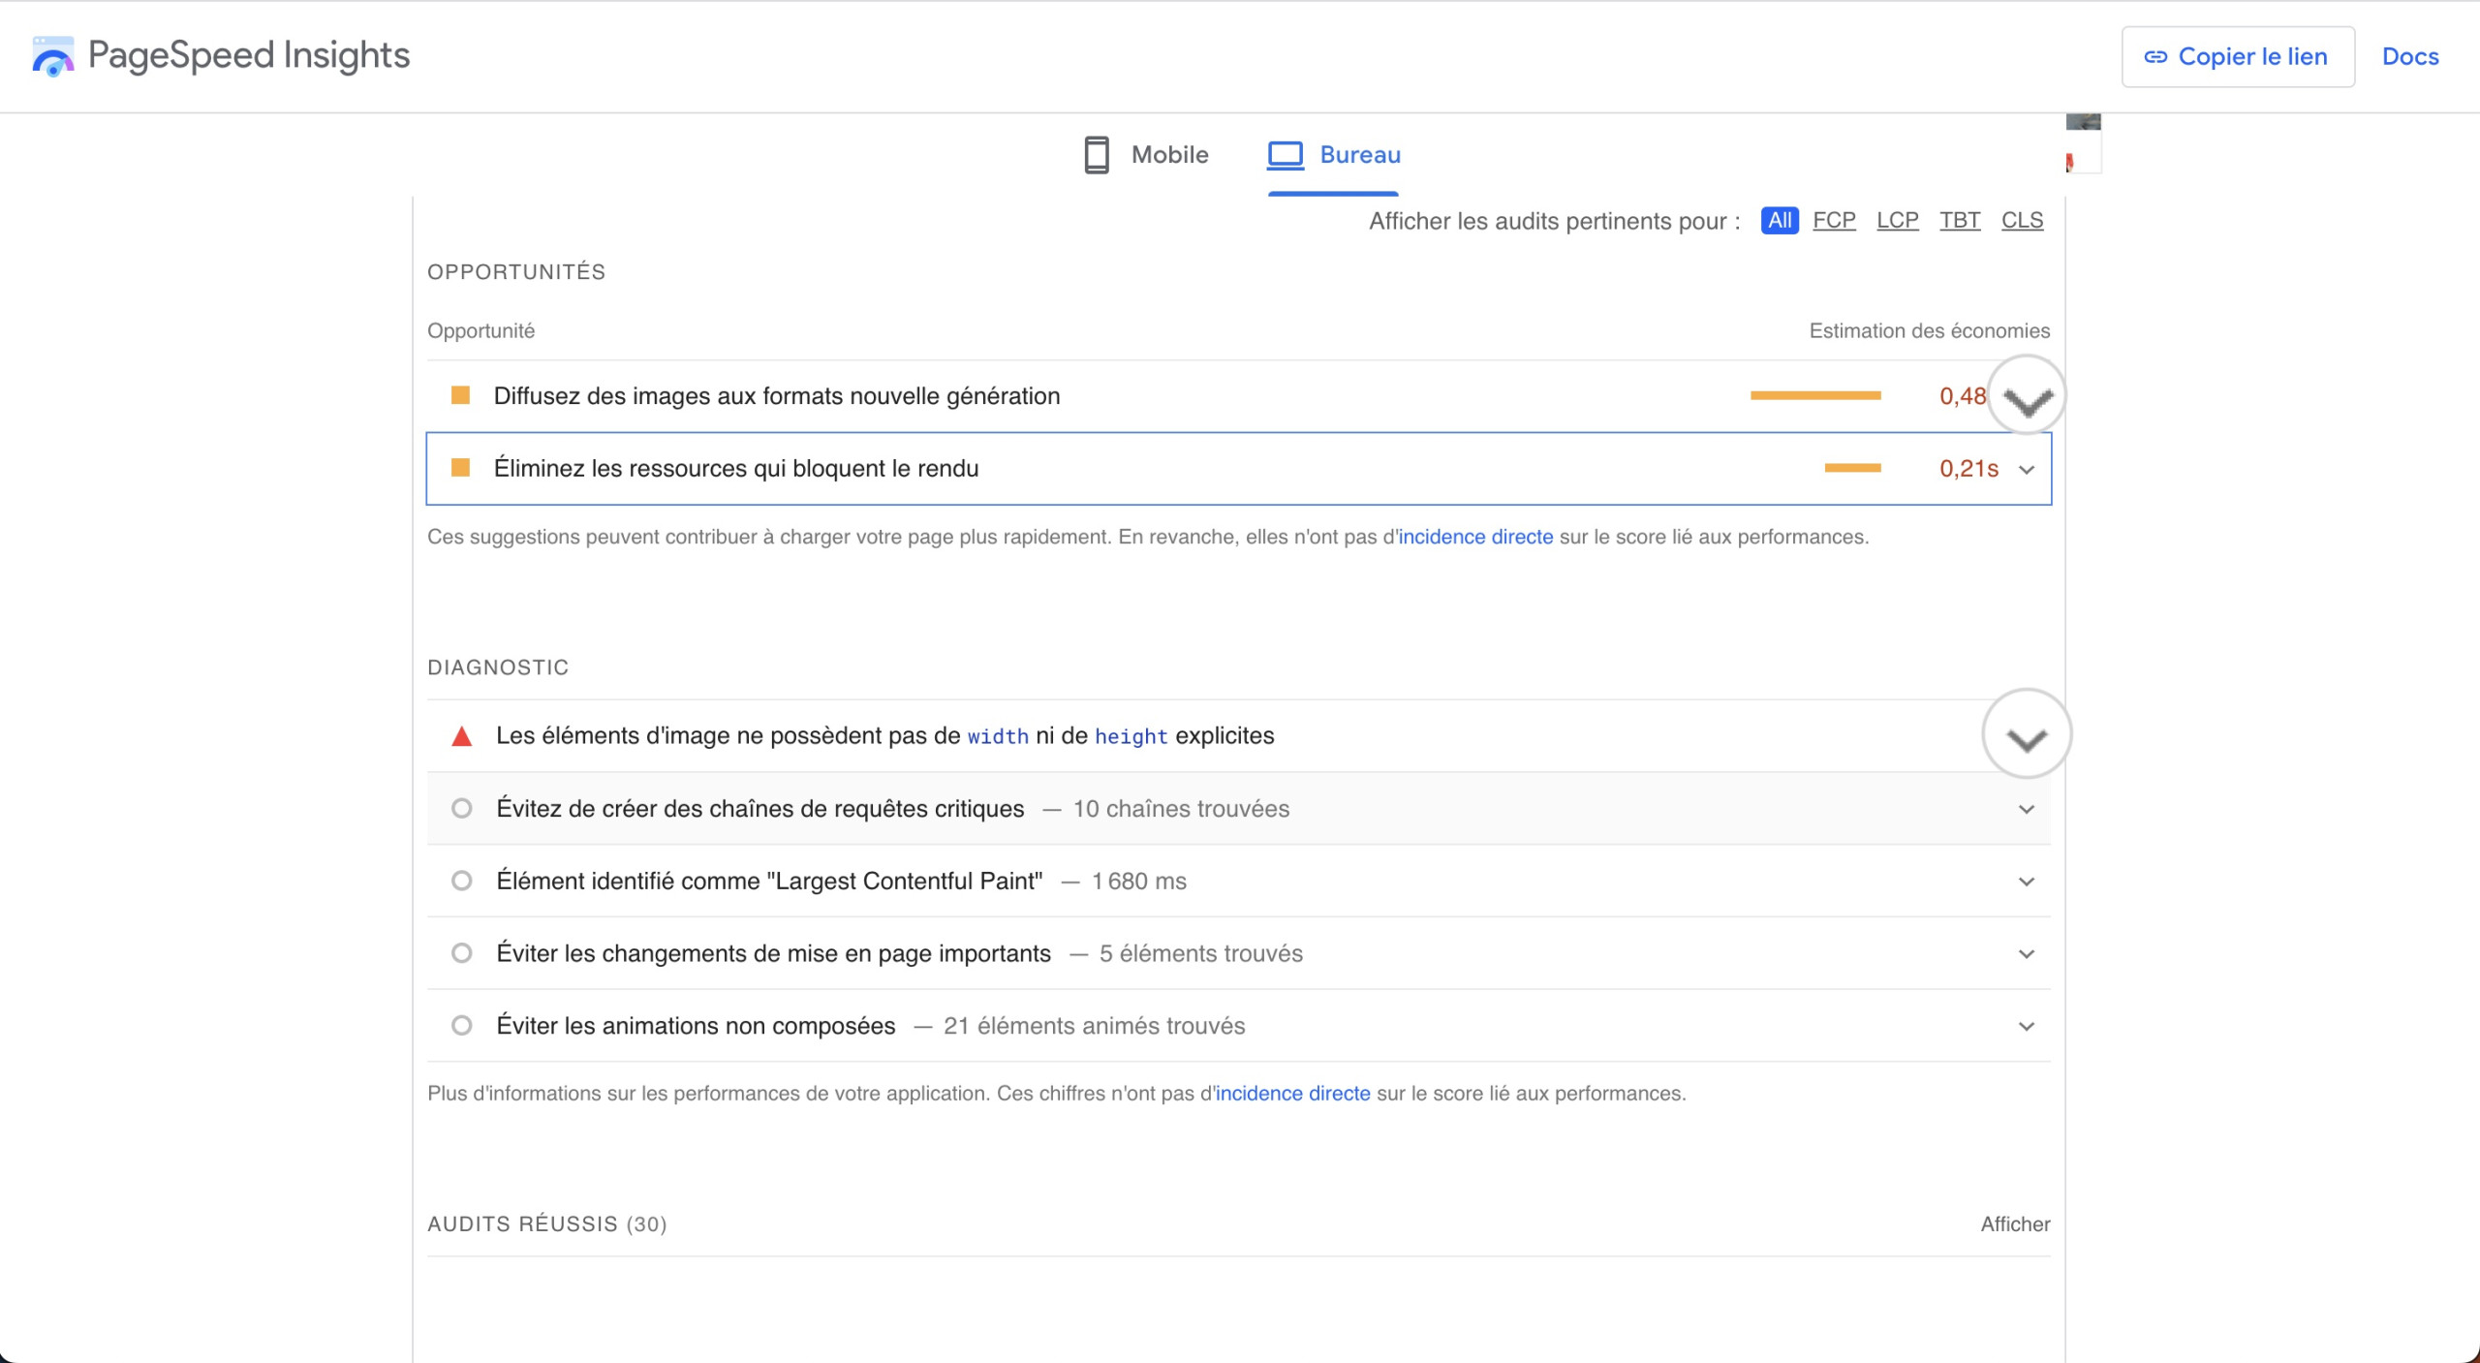The height and width of the screenshot is (1363, 2480).
Task: Show the Audits réussis list via Afficher
Action: 2015,1224
